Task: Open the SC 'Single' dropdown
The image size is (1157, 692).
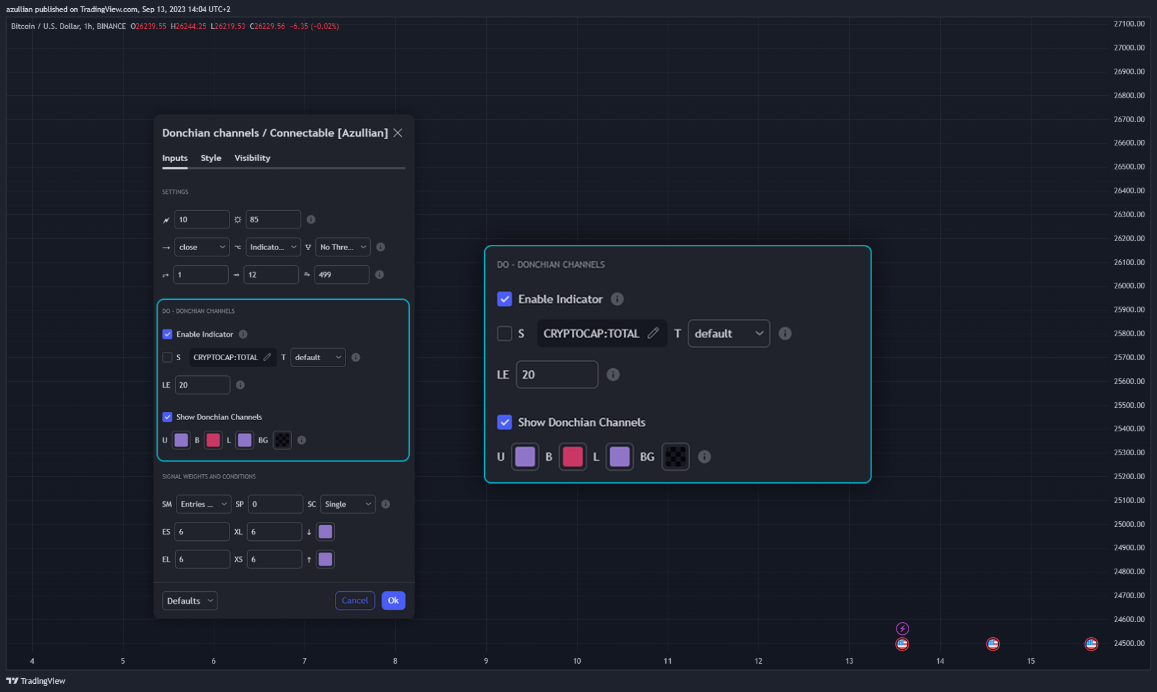Action: coord(348,504)
